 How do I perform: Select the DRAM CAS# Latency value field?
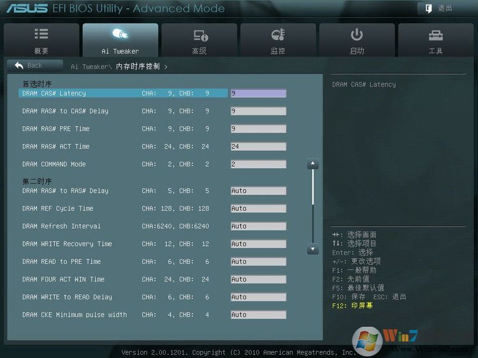258,93
